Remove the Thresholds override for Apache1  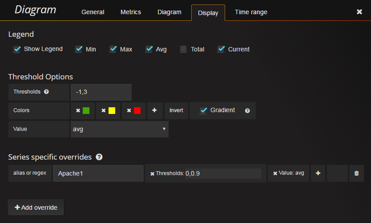[153, 174]
